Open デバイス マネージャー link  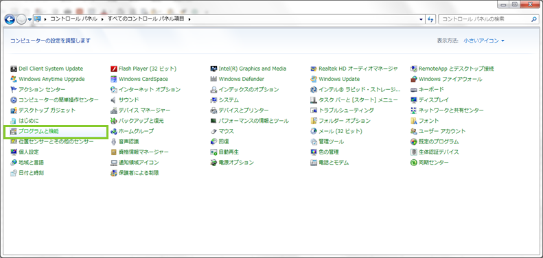[x=144, y=110]
